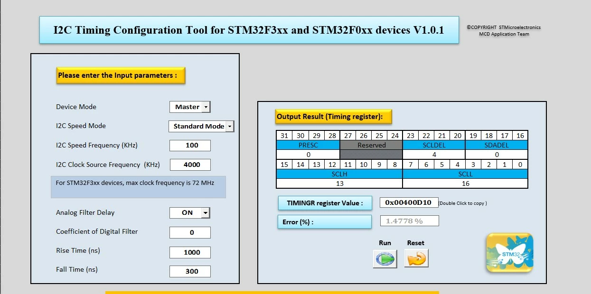Click the I2C Timing Configuration Tool title banner
Viewport: 591px width, 294px height.
[x=249, y=30]
